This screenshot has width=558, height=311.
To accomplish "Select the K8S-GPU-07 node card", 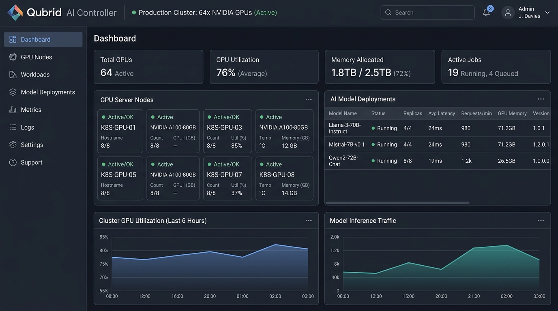I will [227, 178].
